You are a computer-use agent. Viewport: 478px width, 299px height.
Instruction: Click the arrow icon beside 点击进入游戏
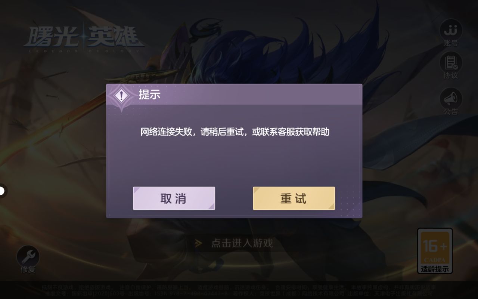[x=199, y=243]
